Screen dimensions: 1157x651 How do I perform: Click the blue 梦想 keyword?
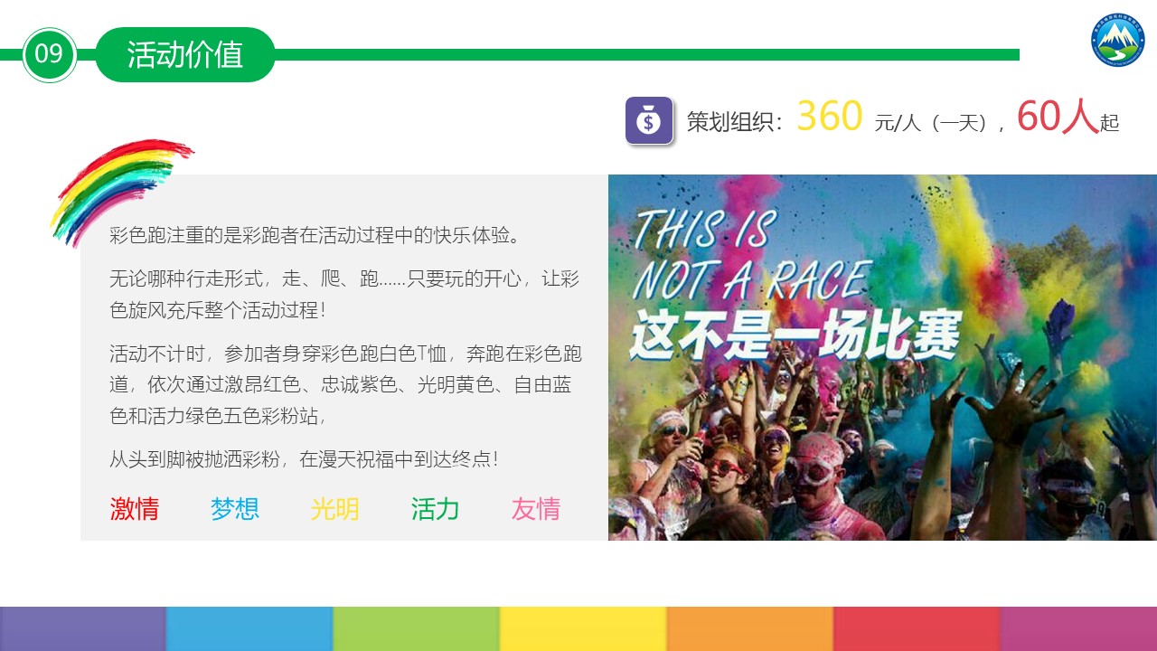click(235, 509)
